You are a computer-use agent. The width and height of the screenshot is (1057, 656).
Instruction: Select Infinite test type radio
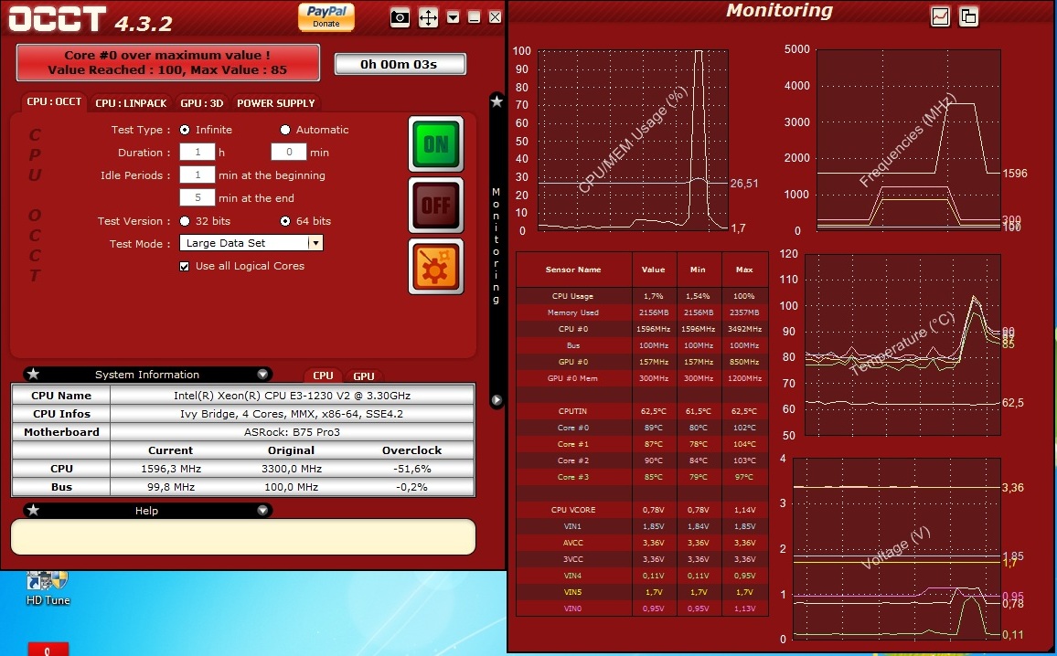point(185,130)
